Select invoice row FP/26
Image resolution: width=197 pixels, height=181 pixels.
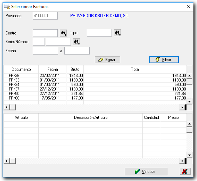point(95,76)
